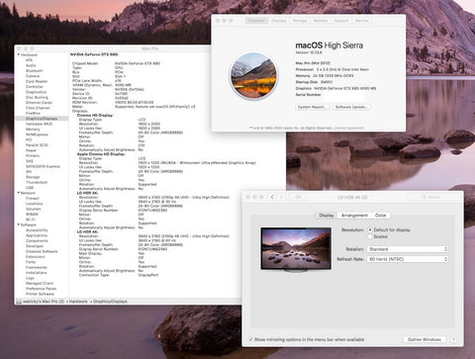This screenshot has height=359, width=475.
Task: Open the Memory tab in About This Mac
Action: (x=321, y=21)
